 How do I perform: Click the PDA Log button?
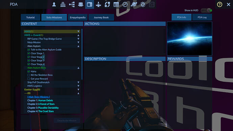pos(202,17)
